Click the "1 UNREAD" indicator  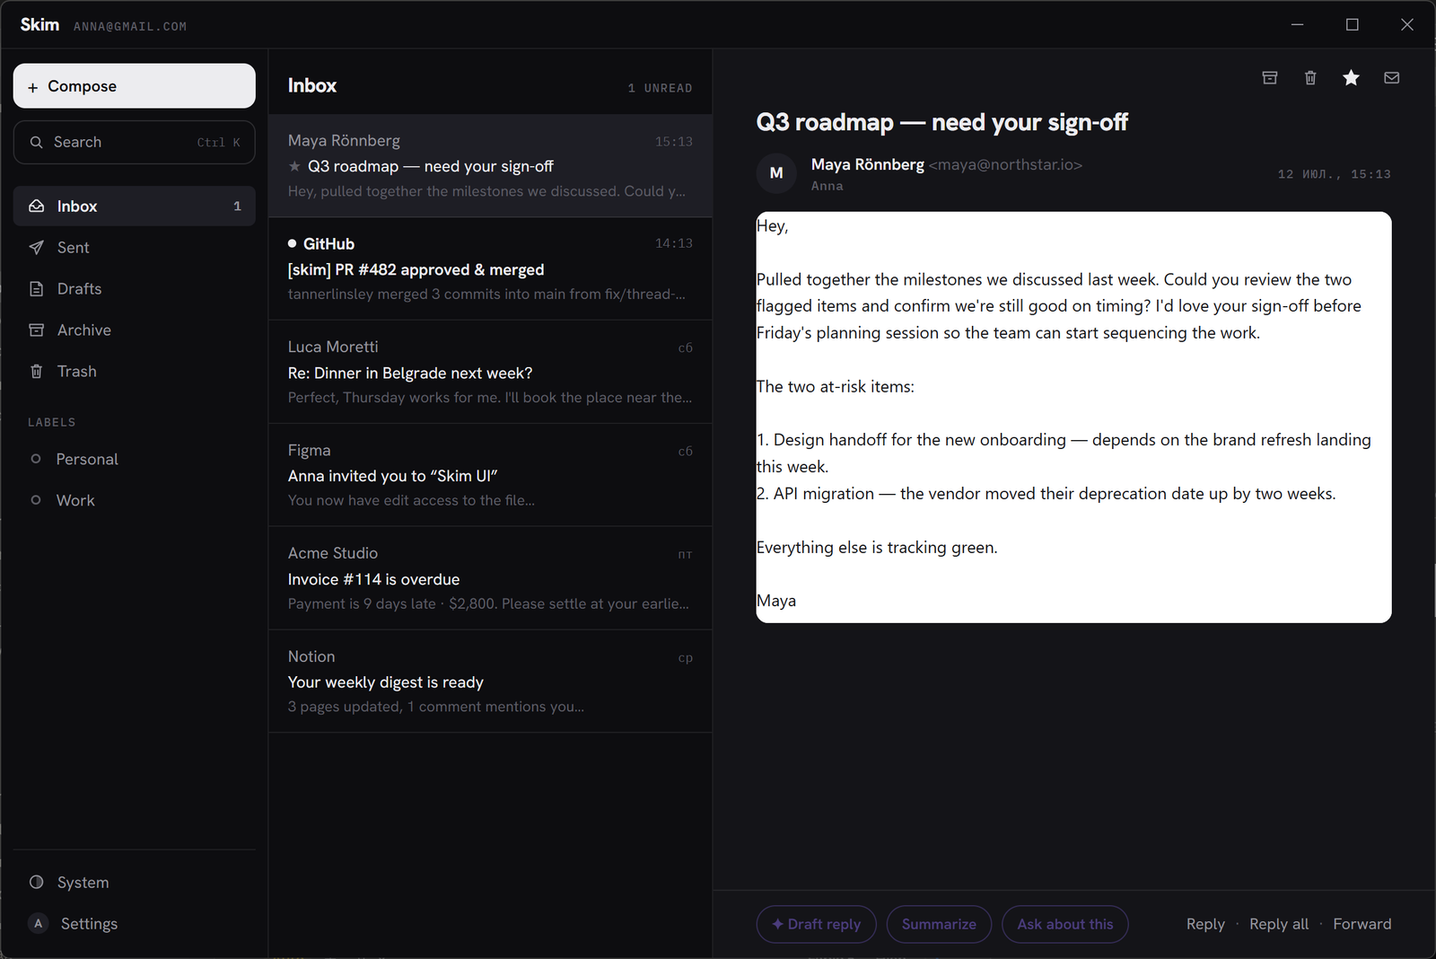pyautogui.click(x=661, y=88)
